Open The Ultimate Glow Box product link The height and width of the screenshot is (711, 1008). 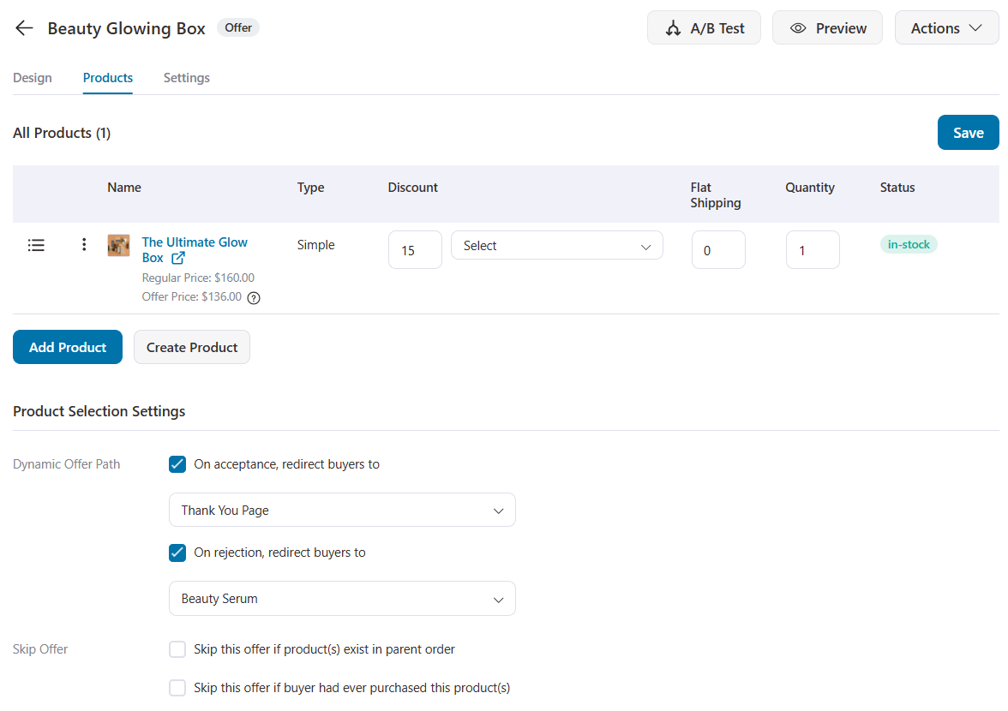point(194,250)
